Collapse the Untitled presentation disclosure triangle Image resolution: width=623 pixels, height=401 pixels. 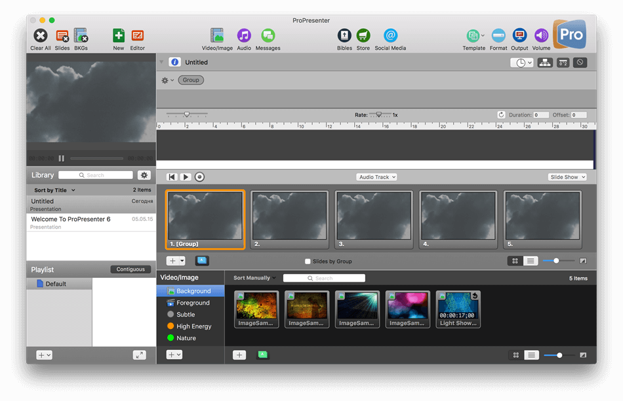pyautogui.click(x=161, y=62)
